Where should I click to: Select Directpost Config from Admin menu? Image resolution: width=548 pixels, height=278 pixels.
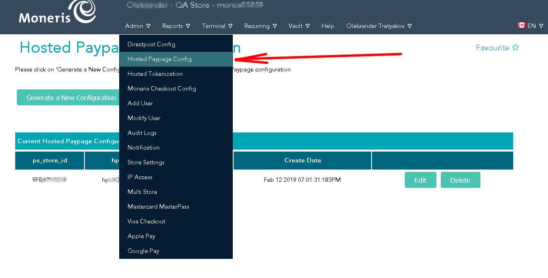[176, 44]
